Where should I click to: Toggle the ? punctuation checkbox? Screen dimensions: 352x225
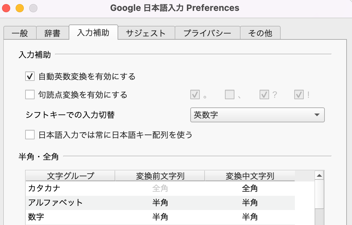(264, 94)
